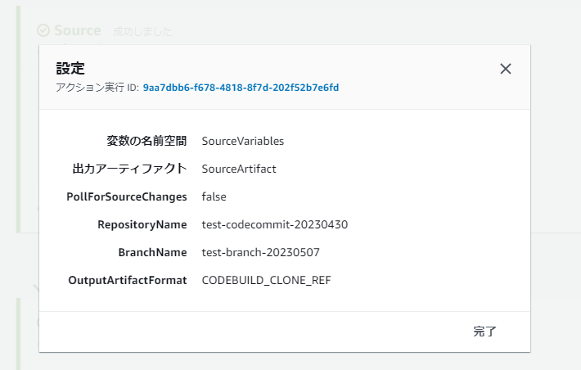Open the action execution ID 9aa7dbb6 link
Screen dimensions: 581x370
click(x=241, y=88)
